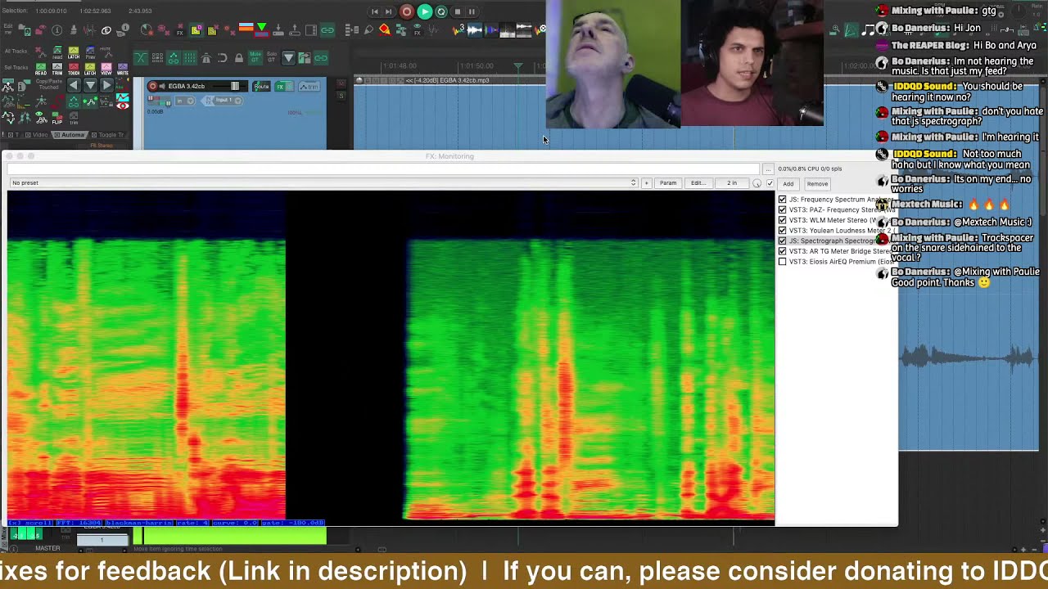Select VST3: Youlean Loudness Meter 2 in list
The height and width of the screenshot is (589, 1048).
click(838, 231)
